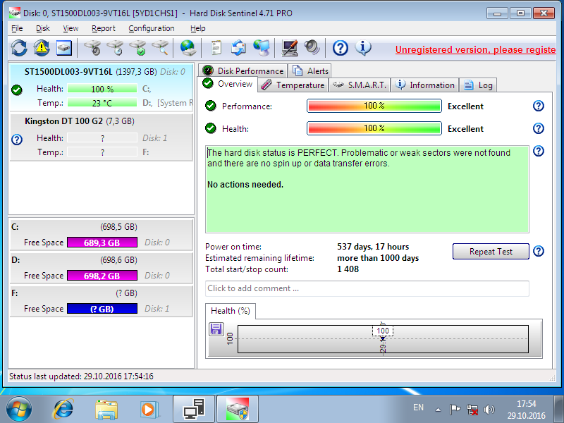The image size is (564, 423).
Task: Click the Performance 100 % gradient bar
Action: 374,106
